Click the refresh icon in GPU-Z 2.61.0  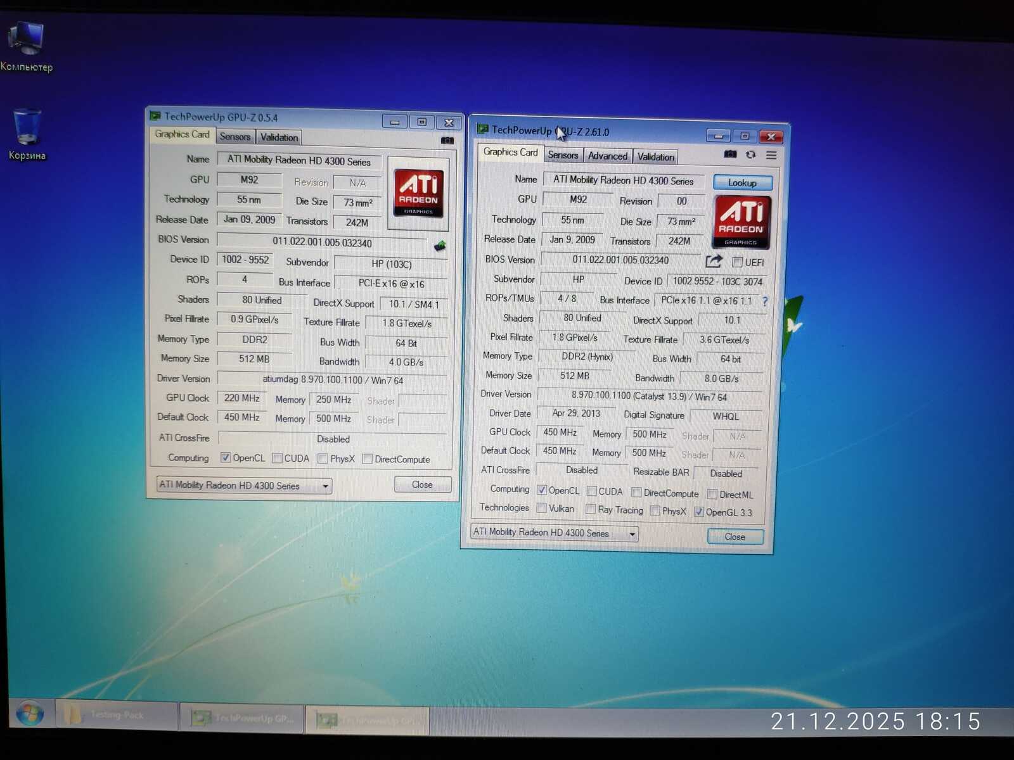point(751,155)
